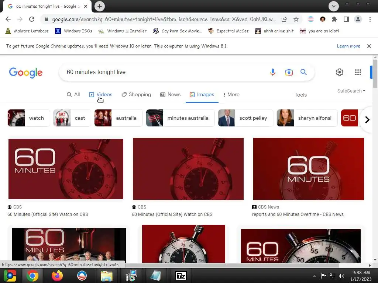Switch to the News tab

coord(171,95)
